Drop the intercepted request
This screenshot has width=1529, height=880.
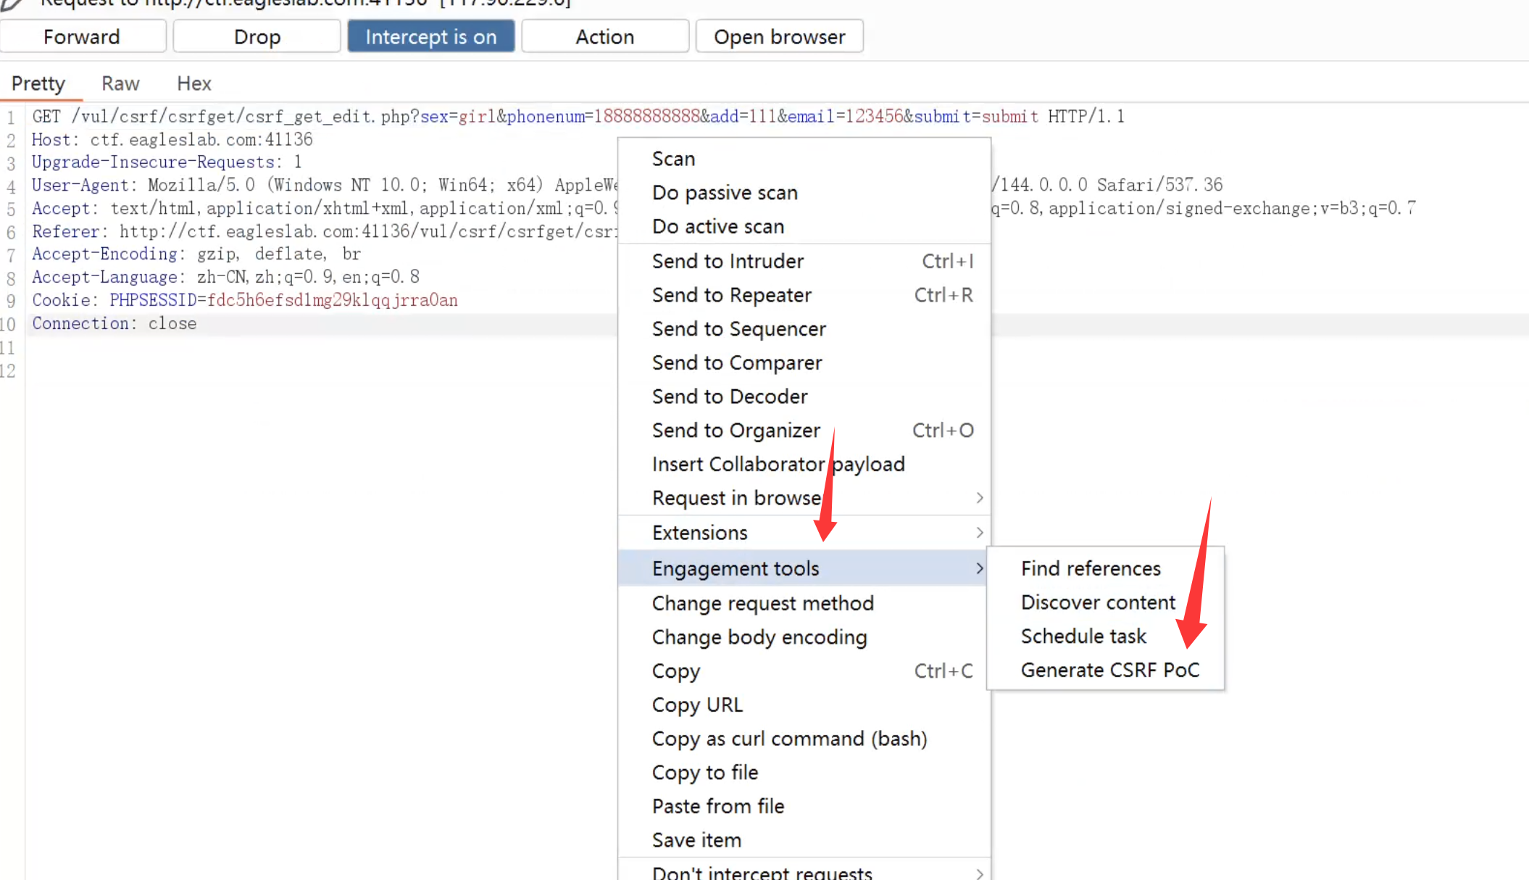tap(257, 36)
